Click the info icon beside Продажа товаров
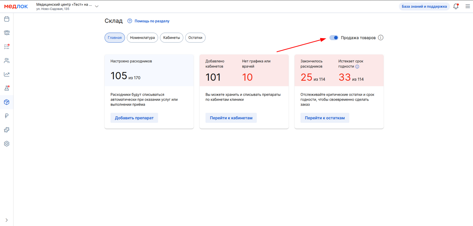The image size is (473, 226). coord(381,38)
